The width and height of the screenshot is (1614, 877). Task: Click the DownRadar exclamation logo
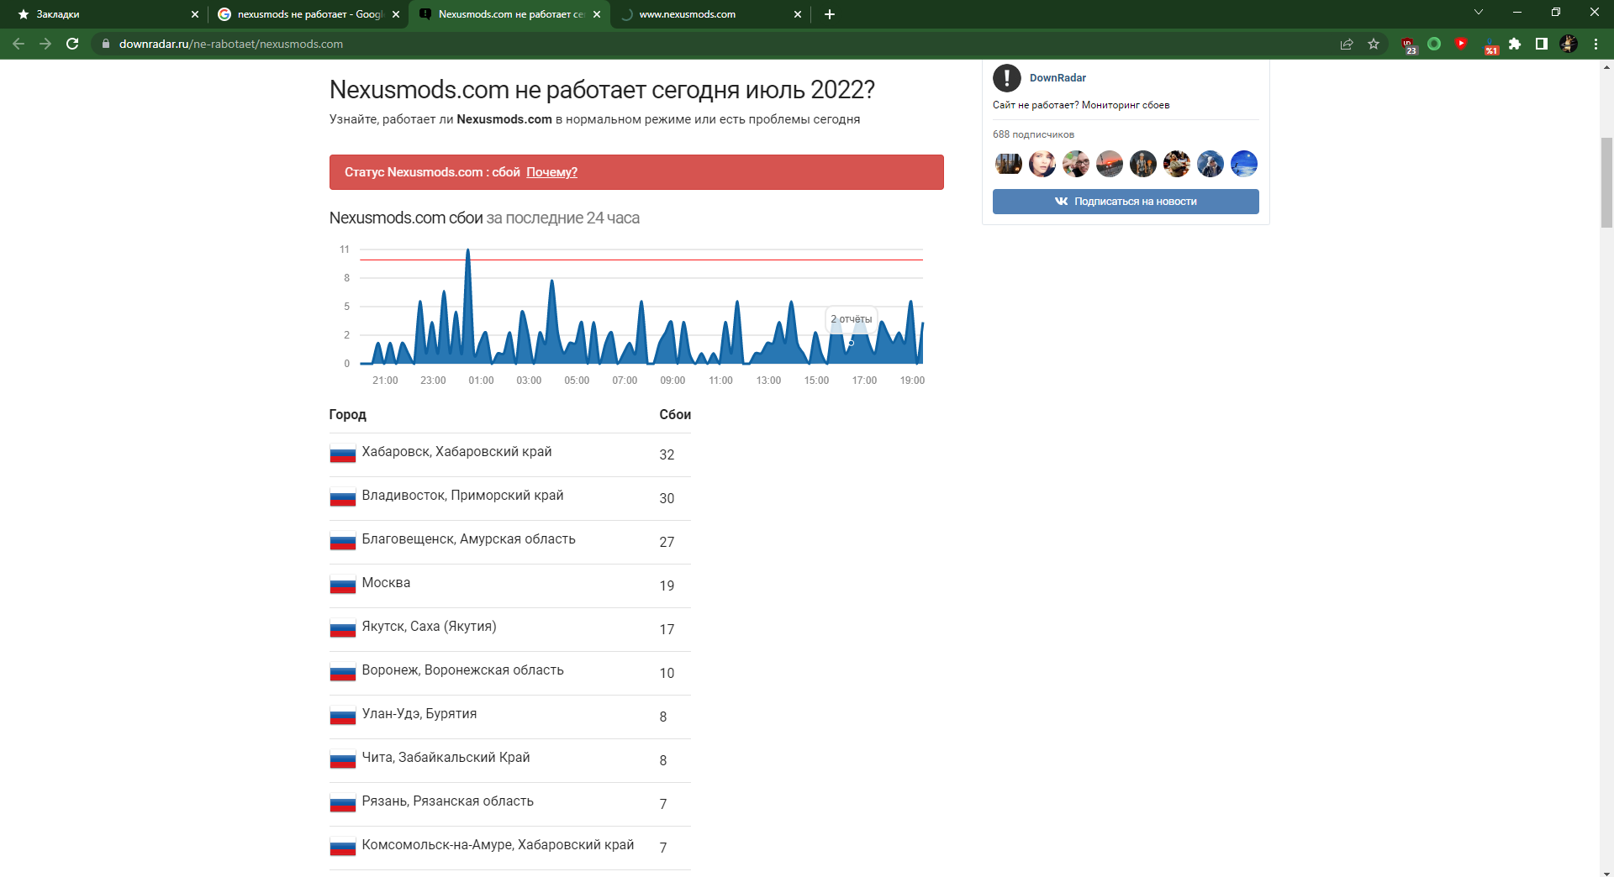(x=1007, y=78)
